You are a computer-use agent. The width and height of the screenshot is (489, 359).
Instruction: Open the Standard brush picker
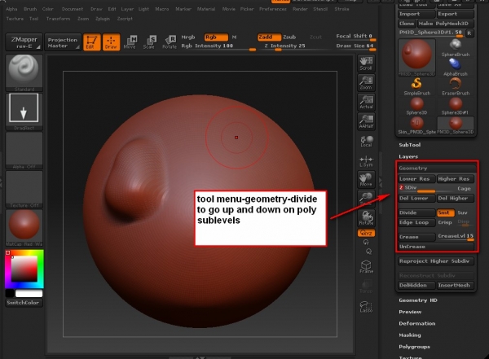[24, 73]
